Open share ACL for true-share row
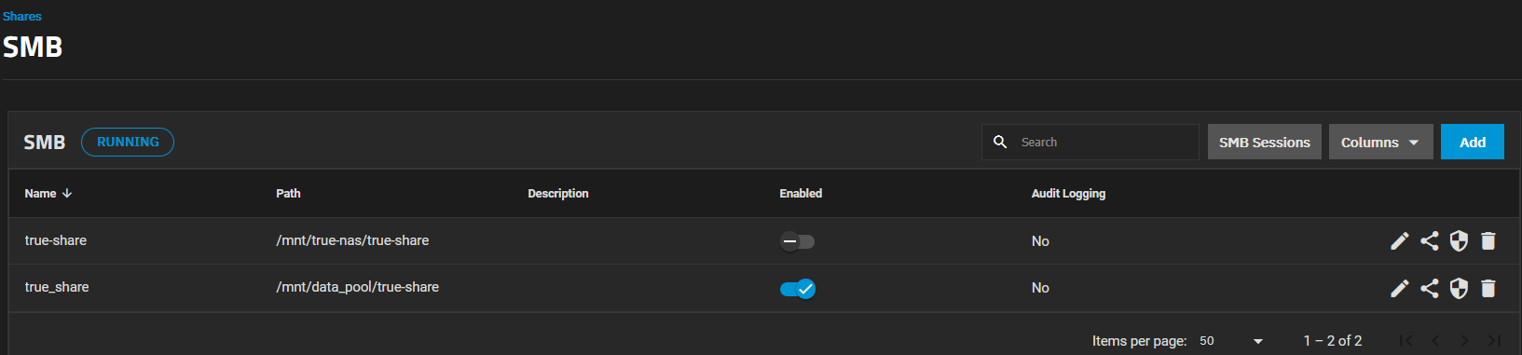This screenshot has height=355, width=1522. [1429, 241]
